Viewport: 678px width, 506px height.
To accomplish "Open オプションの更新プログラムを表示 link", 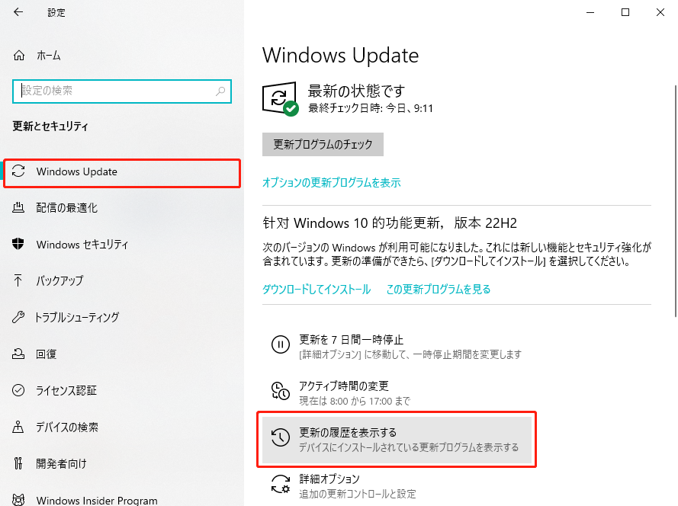I will coord(331,183).
